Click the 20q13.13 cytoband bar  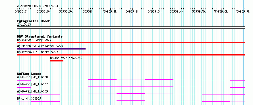[131, 28]
